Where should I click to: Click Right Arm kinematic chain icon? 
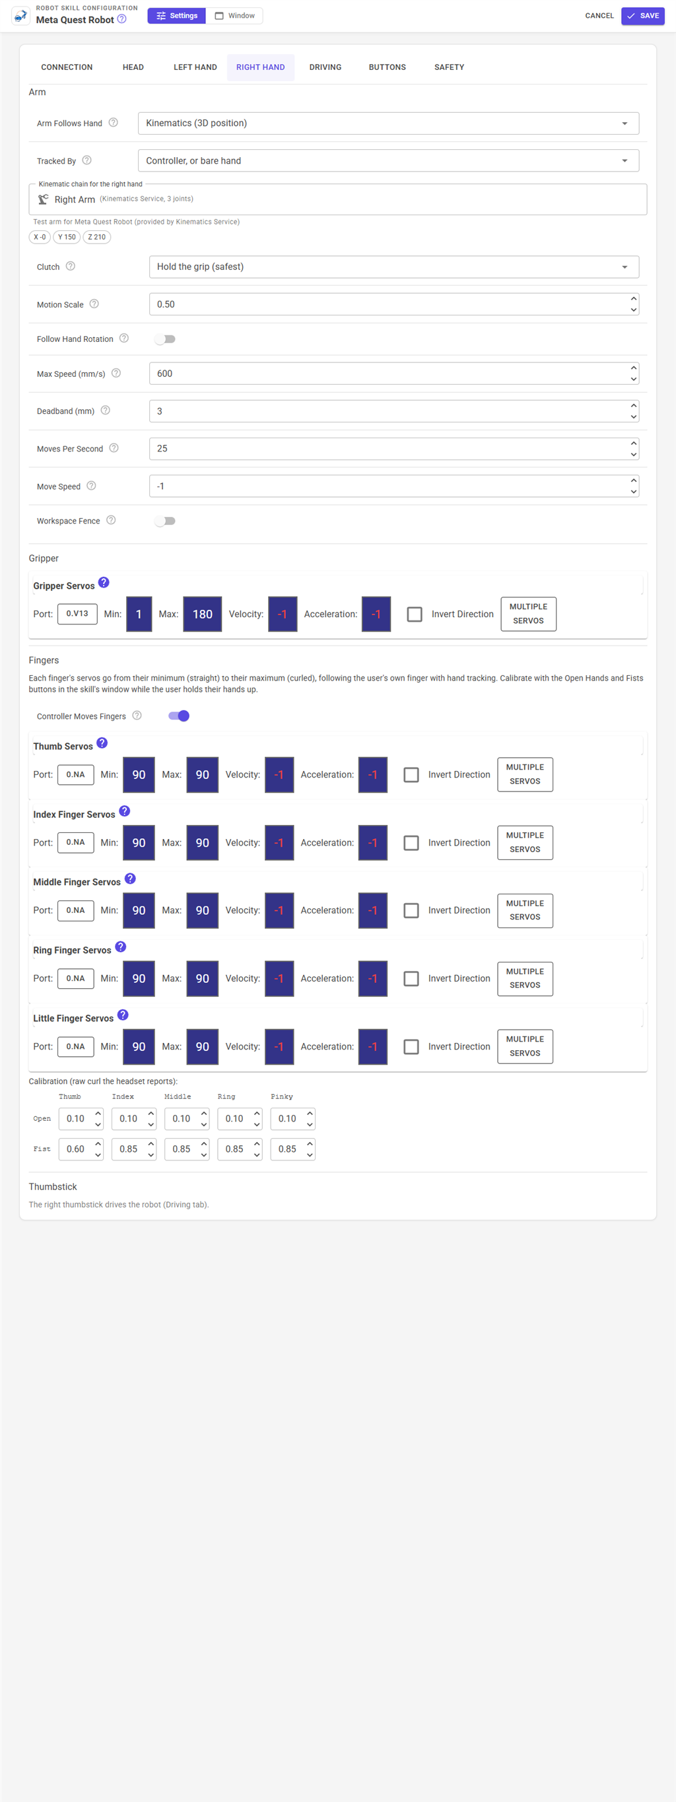pyautogui.click(x=44, y=199)
